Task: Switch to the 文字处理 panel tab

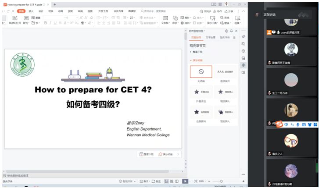Action: [211, 38]
